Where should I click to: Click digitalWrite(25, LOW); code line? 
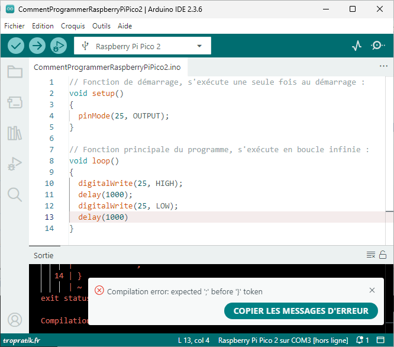point(128,206)
